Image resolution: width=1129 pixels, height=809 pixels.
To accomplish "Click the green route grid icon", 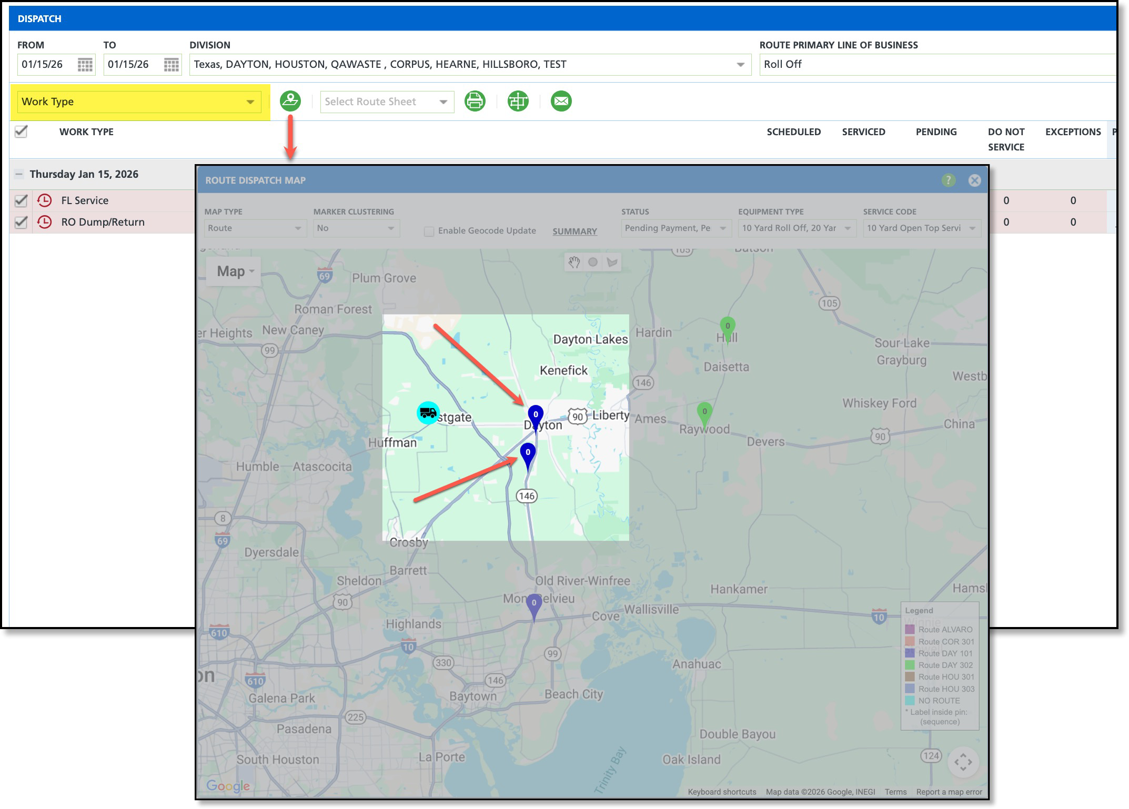I will click(518, 100).
